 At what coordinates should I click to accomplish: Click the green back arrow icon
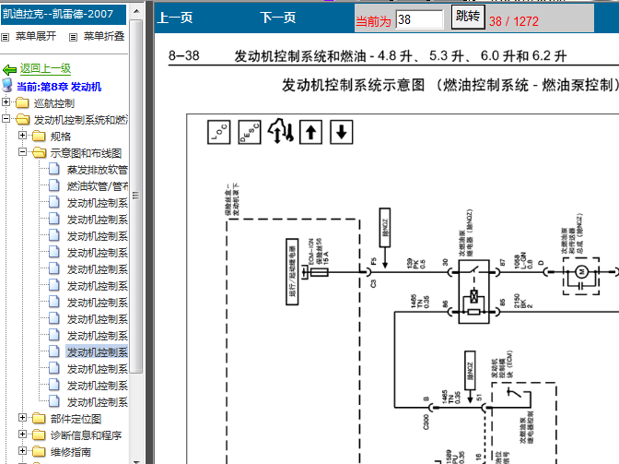click(9, 70)
